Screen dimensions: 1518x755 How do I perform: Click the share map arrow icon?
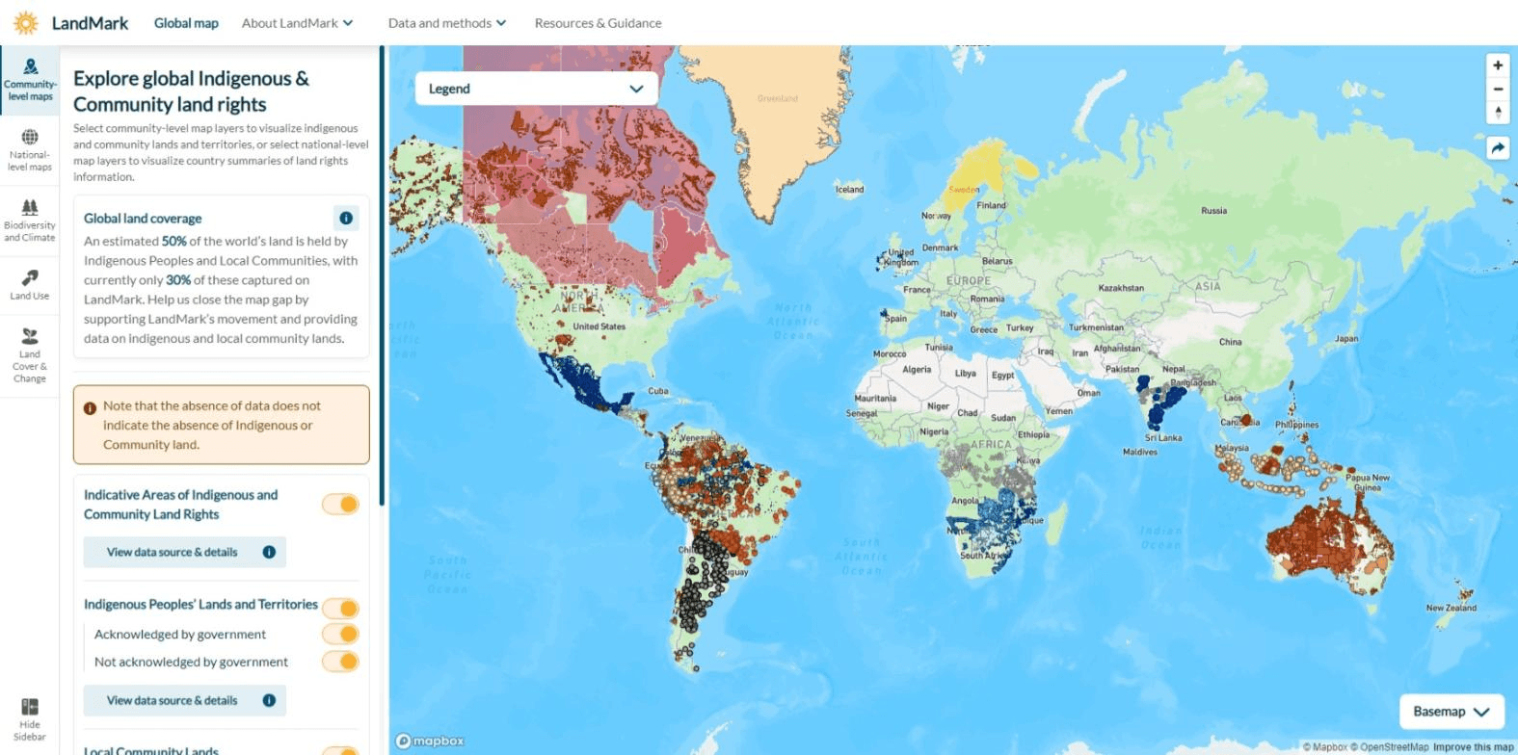1498,148
